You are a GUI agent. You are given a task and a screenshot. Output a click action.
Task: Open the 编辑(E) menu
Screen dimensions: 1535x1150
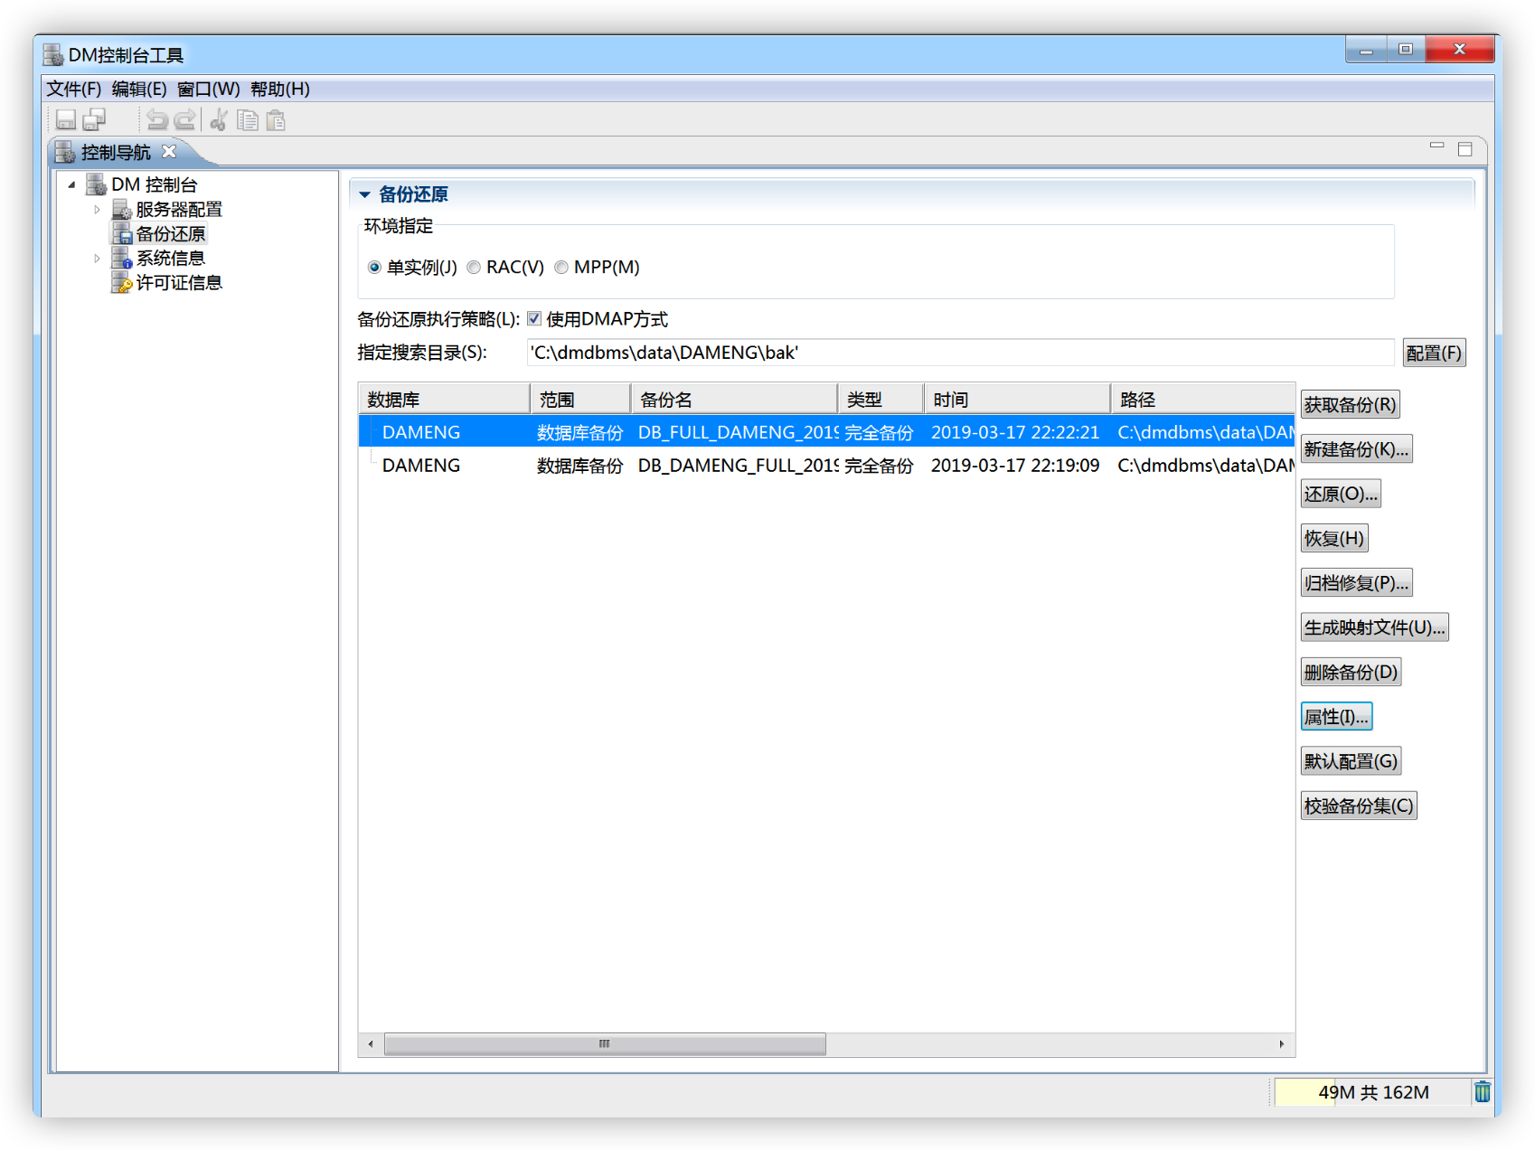point(139,89)
